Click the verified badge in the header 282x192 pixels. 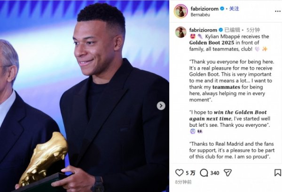[222, 8]
